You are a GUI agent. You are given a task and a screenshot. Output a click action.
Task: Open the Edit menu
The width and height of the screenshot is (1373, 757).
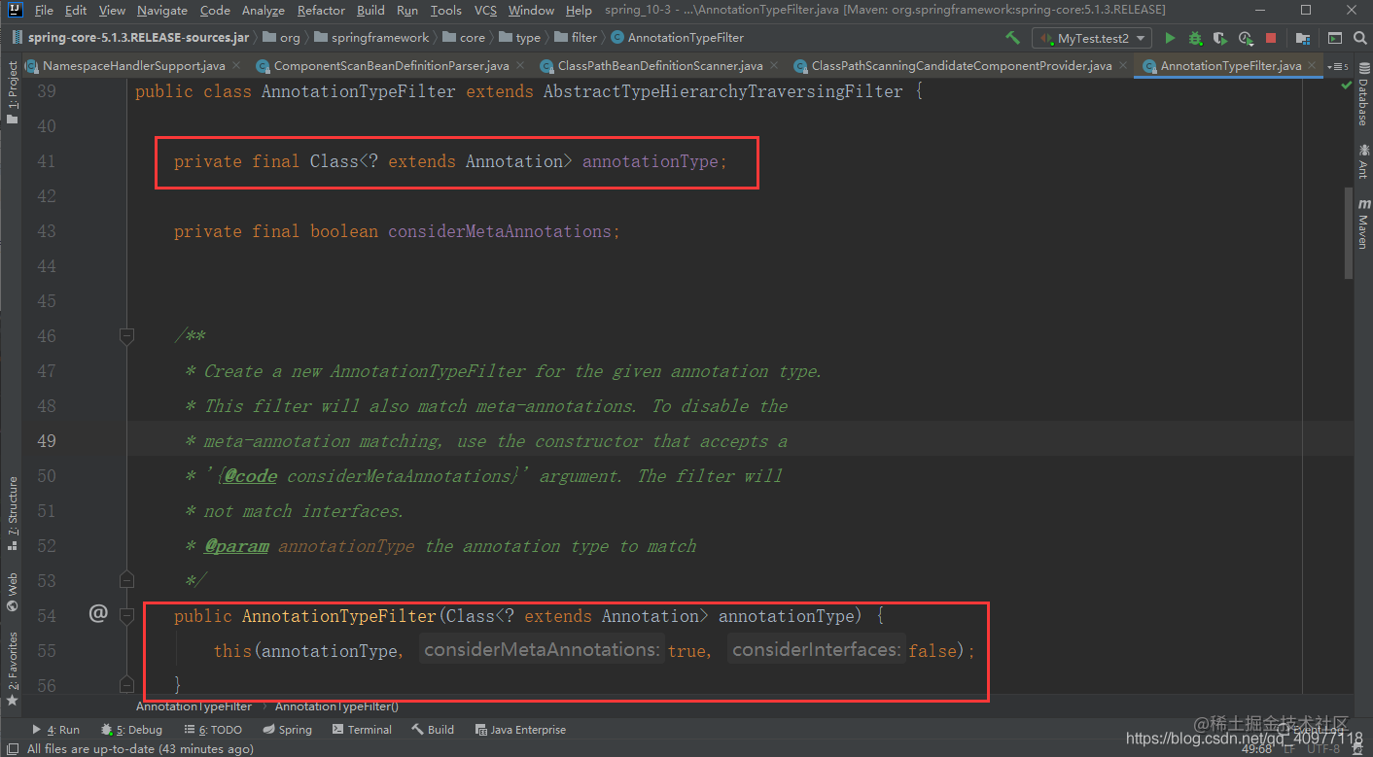coord(76,10)
